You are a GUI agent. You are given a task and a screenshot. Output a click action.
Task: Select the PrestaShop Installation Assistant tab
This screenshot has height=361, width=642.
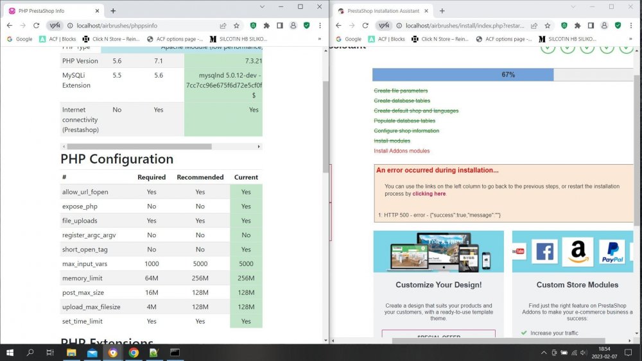[x=377, y=11]
